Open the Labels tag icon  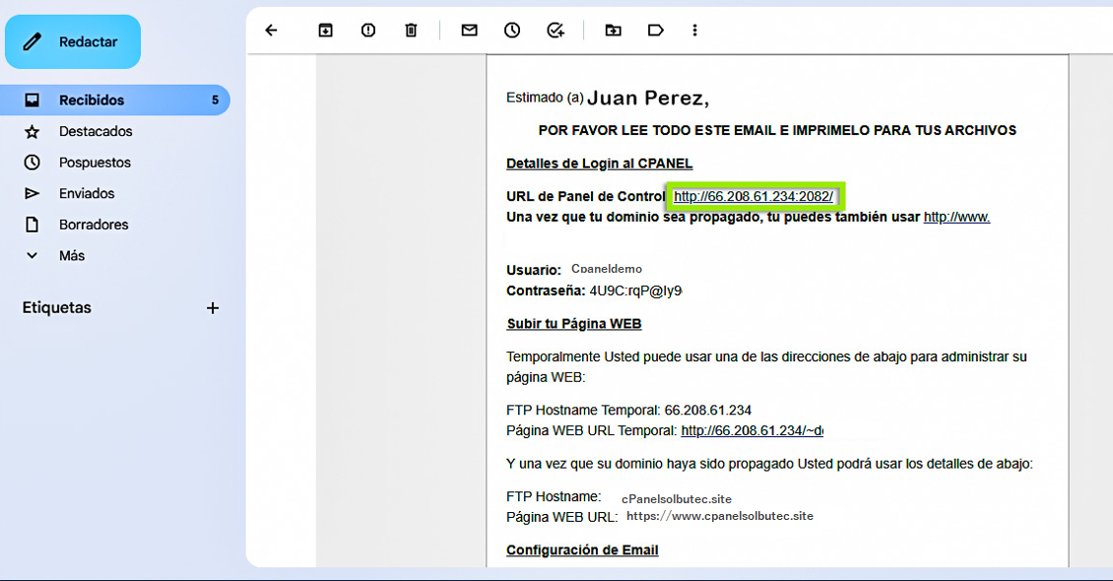(655, 31)
